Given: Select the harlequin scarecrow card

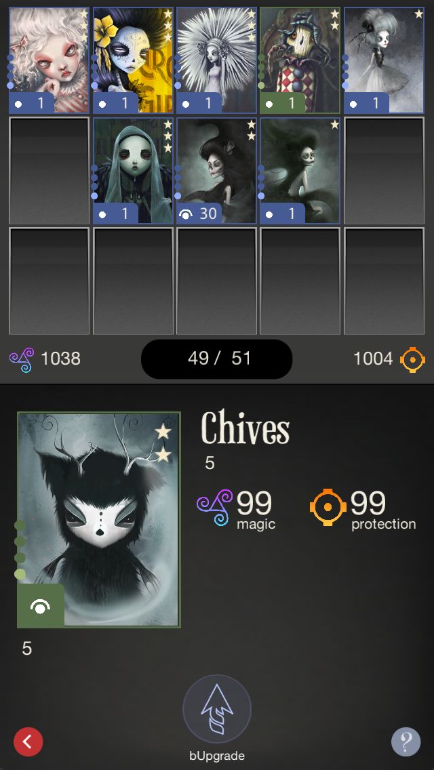Looking at the screenshot, I should [300, 60].
